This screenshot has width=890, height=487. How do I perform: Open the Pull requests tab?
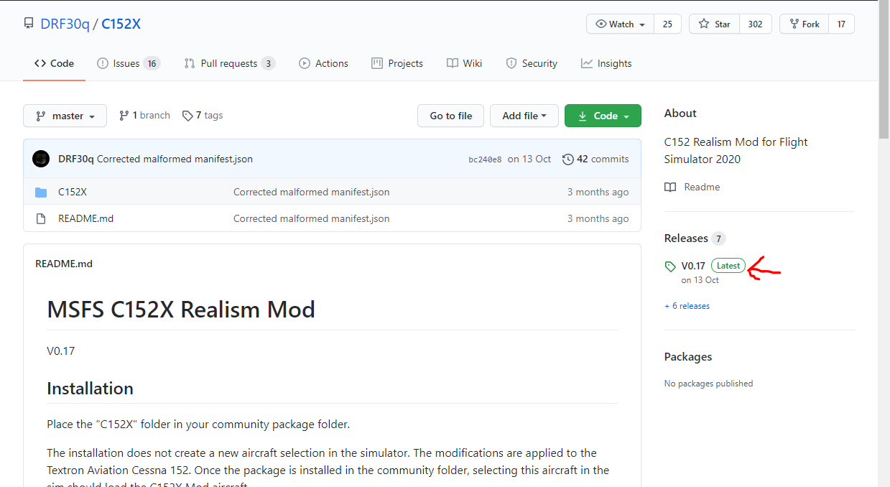click(228, 63)
